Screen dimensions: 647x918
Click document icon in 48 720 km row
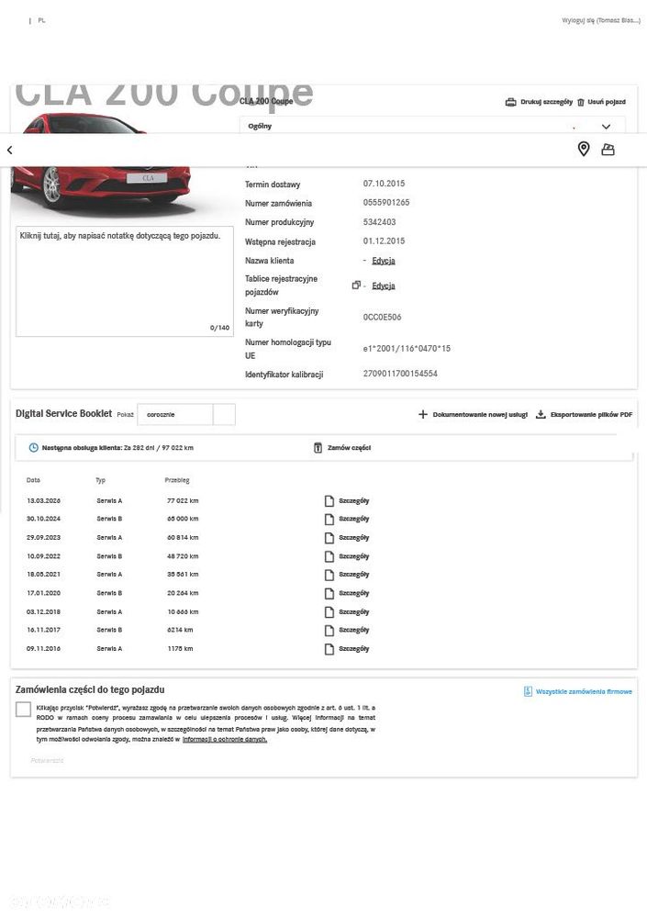click(329, 557)
